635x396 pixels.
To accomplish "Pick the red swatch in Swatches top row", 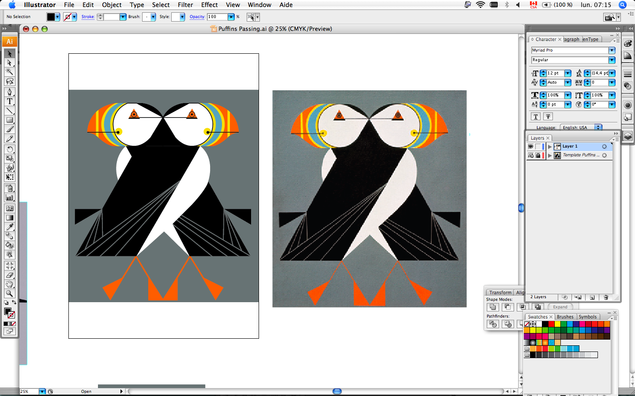I will [552, 324].
